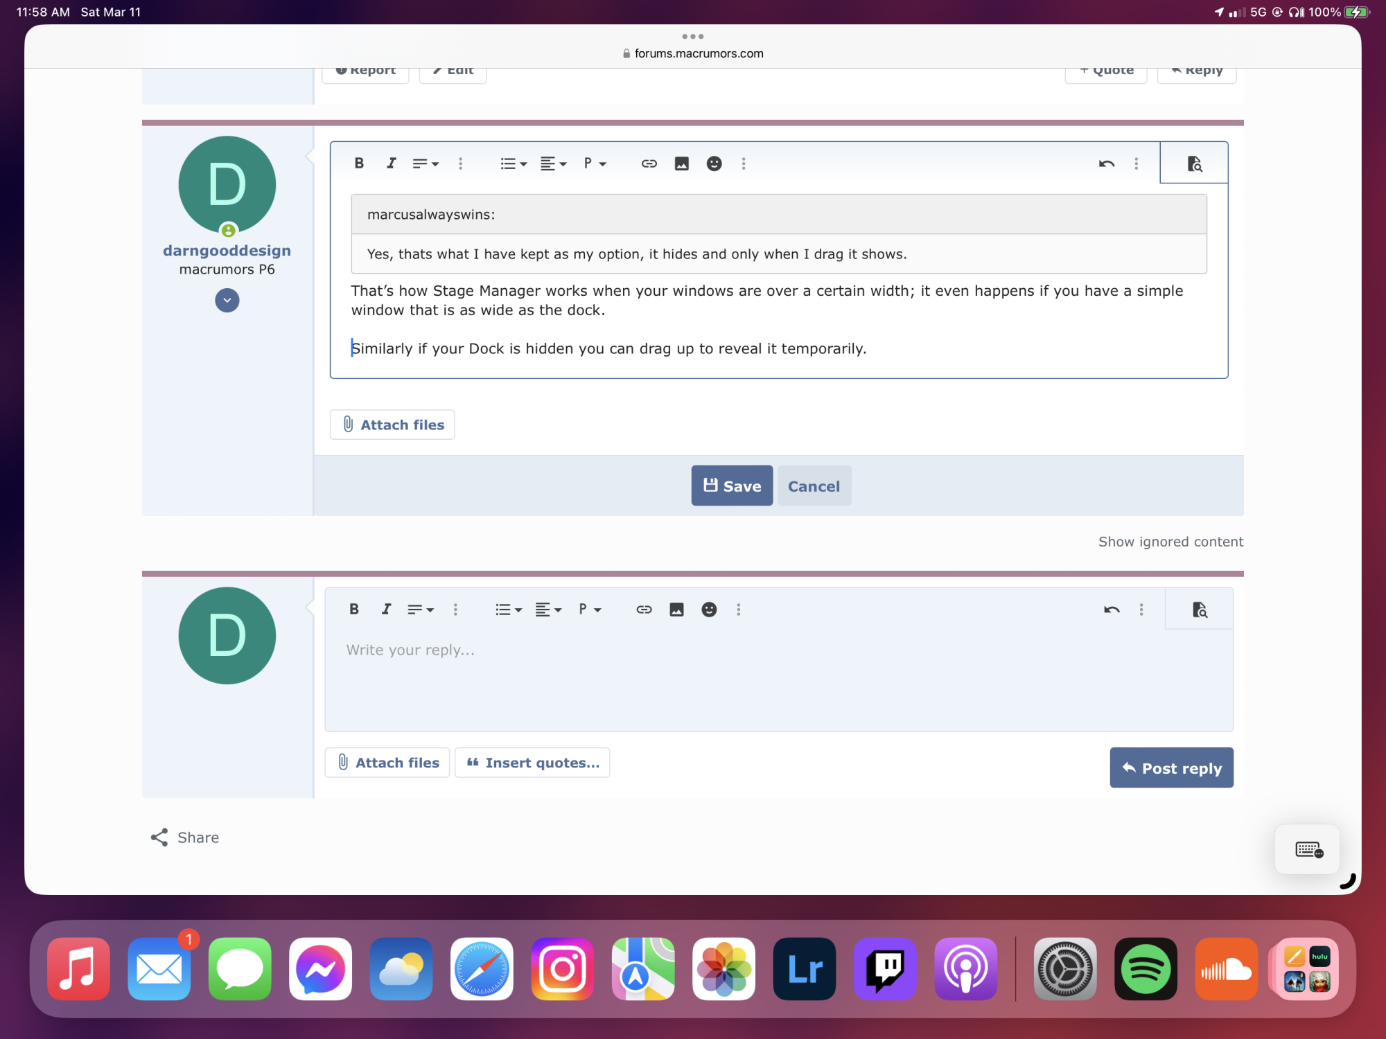Save the edited post
The height and width of the screenshot is (1039, 1386).
pos(732,486)
